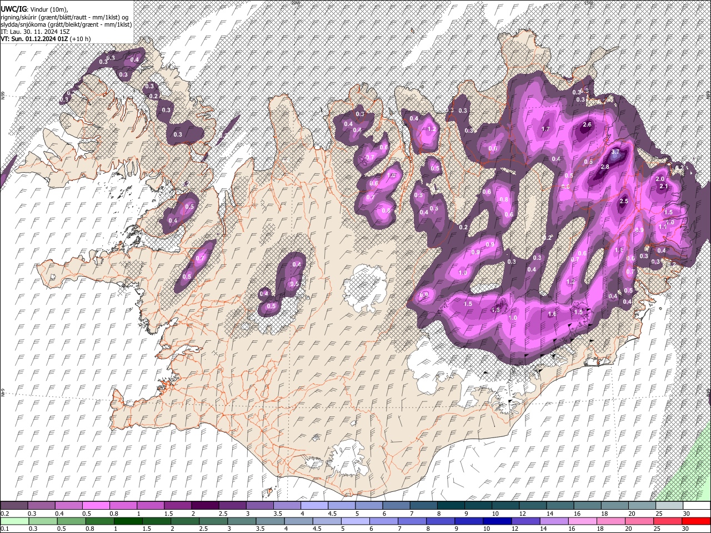This screenshot has height=533, width=711.
Task: Click upper legend swatch between 3 and 3.5
Action: (260, 506)
